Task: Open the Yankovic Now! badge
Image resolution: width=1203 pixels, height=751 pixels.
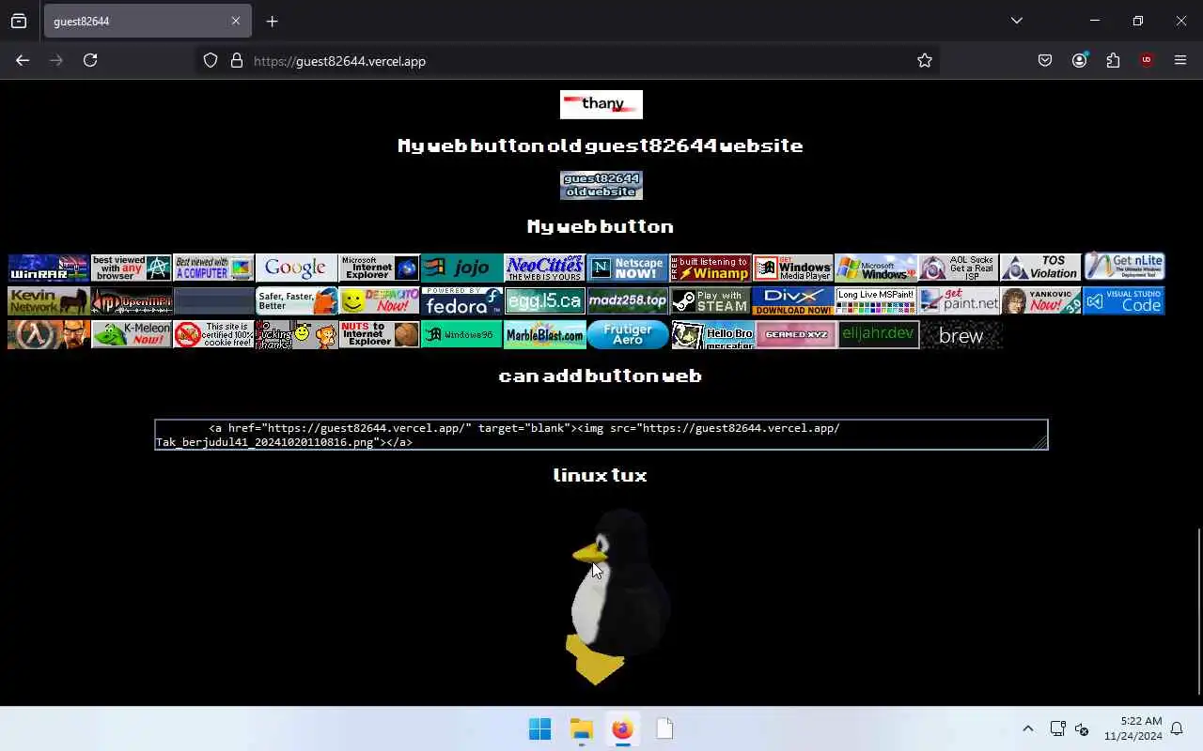Action: (1040, 301)
